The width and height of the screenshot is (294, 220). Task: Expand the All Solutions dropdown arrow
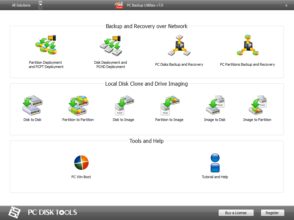[40, 5]
